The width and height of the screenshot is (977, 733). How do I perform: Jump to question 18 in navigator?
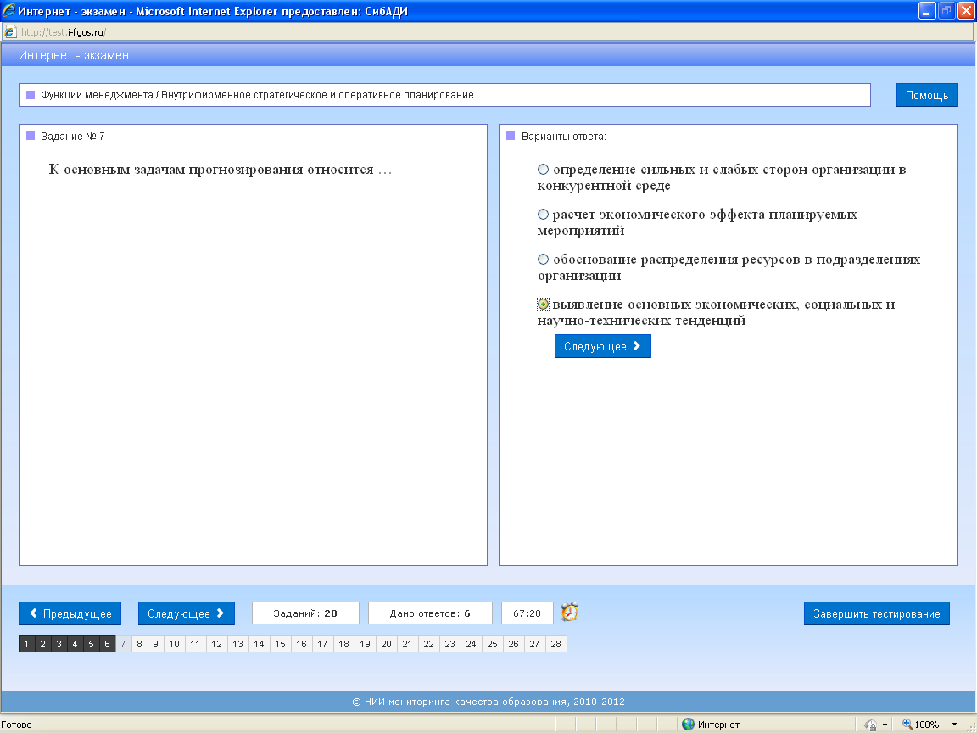pyautogui.click(x=343, y=644)
